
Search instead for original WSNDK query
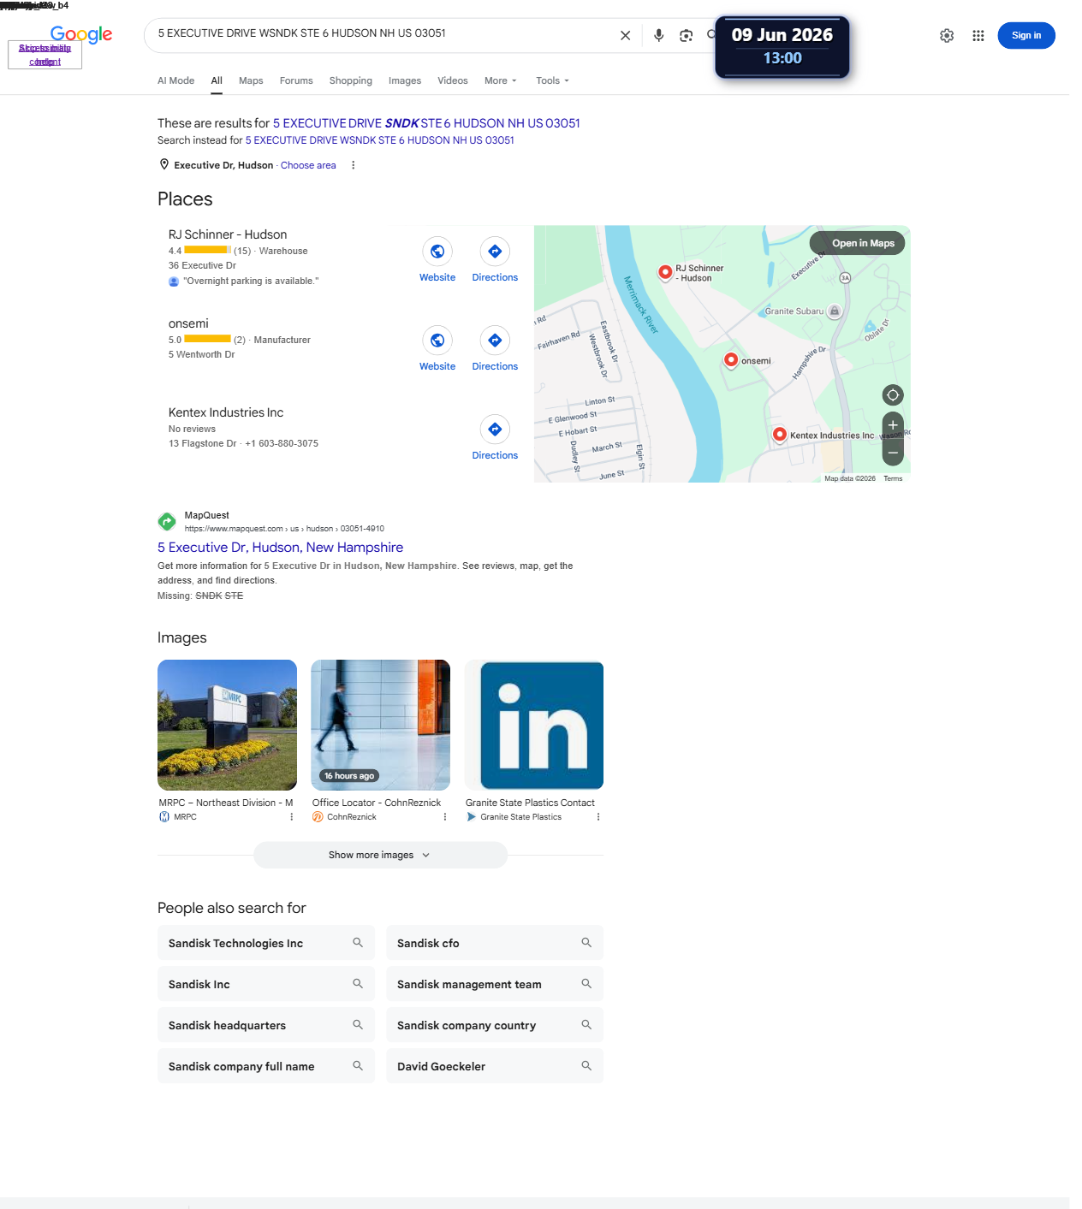tap(380, 140)
